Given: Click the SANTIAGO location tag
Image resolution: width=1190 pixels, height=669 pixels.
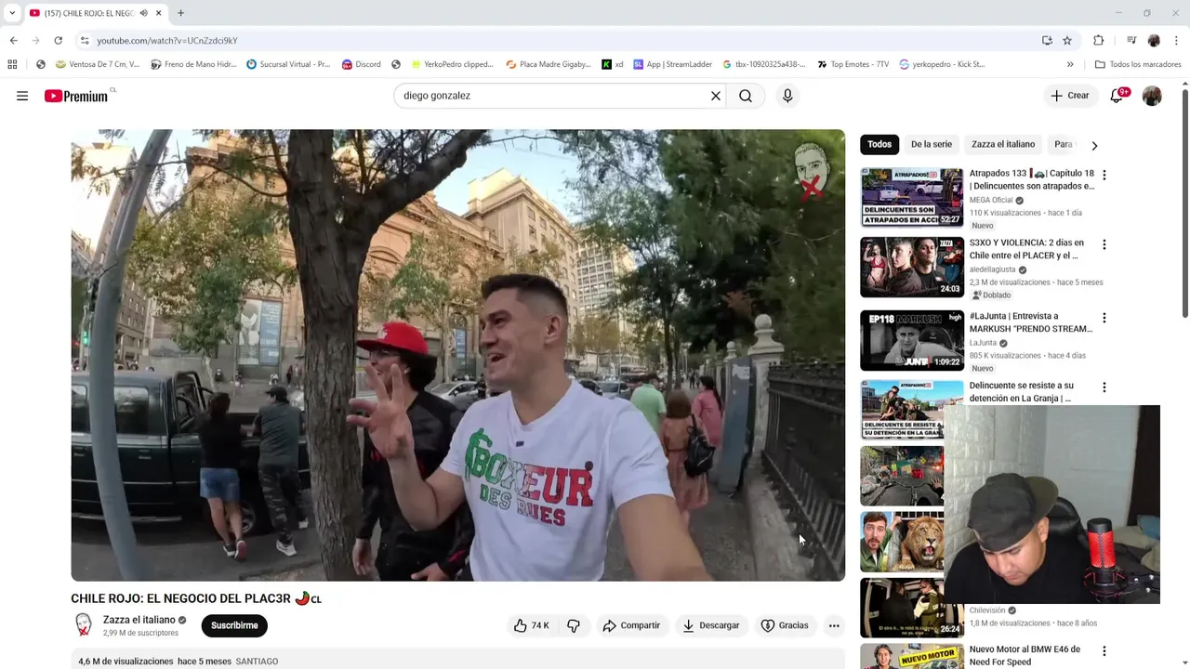Looking at the screenshot, I should [x=257, y=662].
